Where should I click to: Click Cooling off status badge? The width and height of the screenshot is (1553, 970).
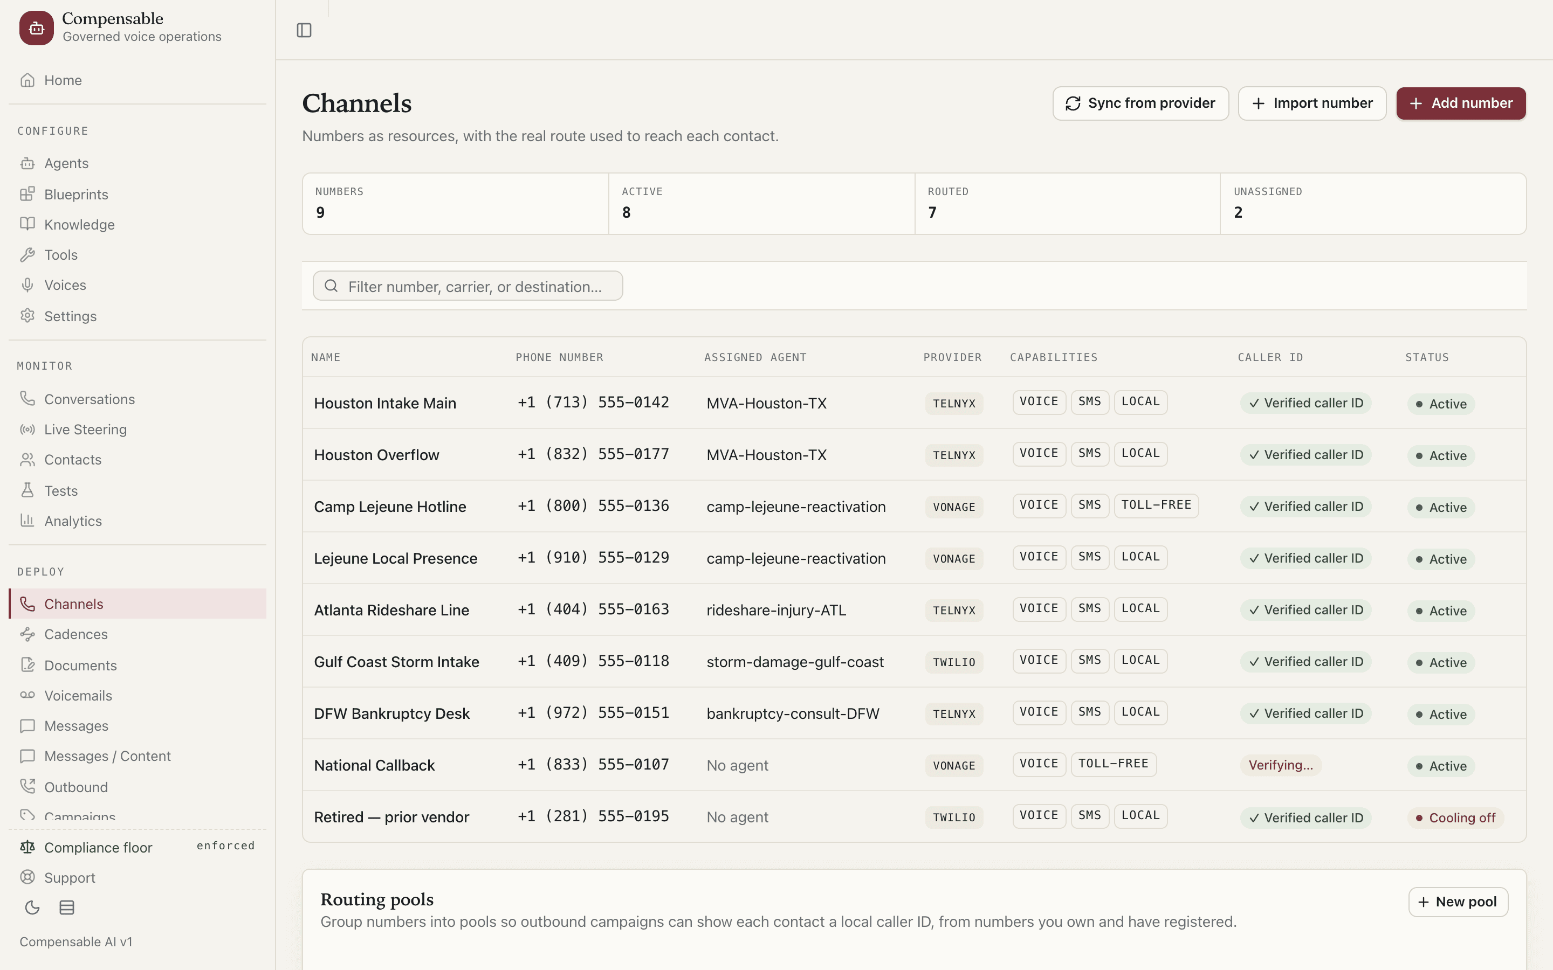pyautogui.click(x=1455, y=817)
